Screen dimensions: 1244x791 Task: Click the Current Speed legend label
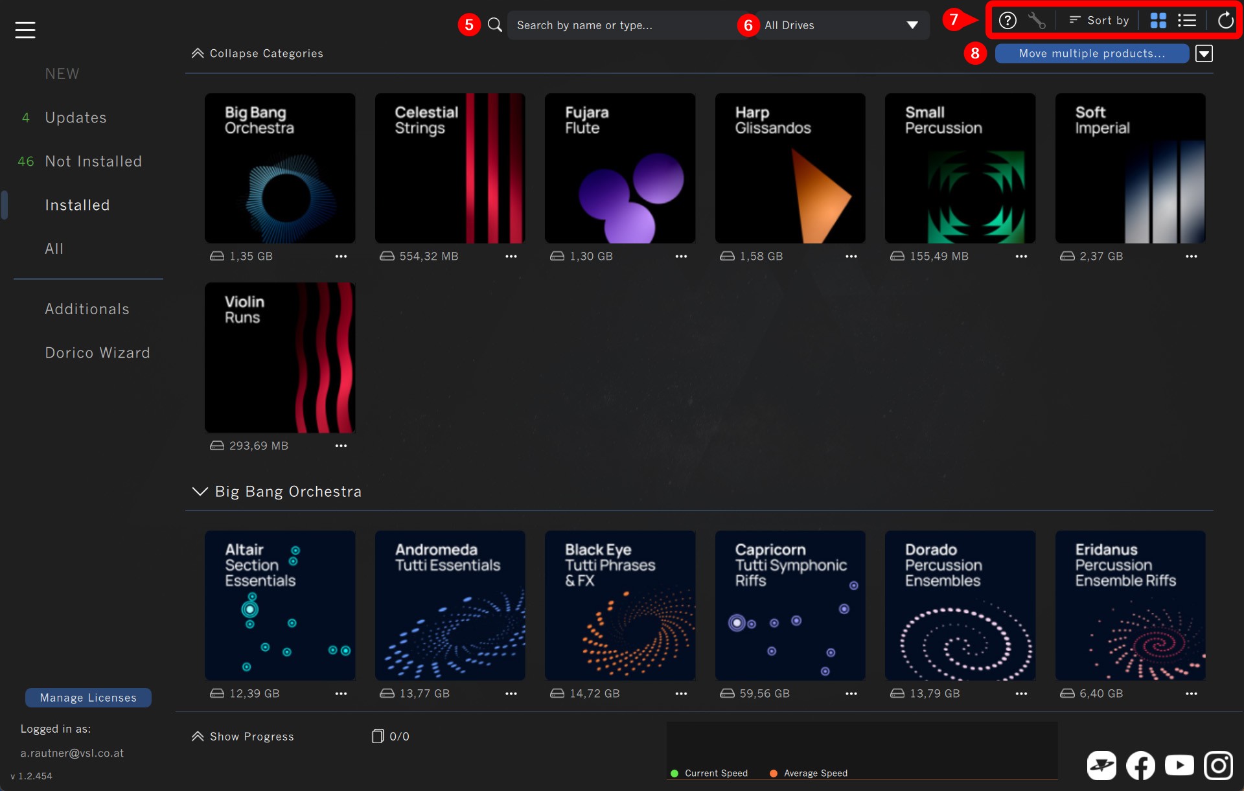[x=716, y=774]
